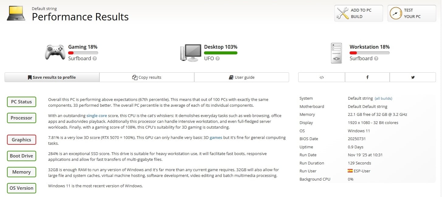This screenshot has height=197, width=442.
Task: Share results on Facebook
Action: [367, 77]
